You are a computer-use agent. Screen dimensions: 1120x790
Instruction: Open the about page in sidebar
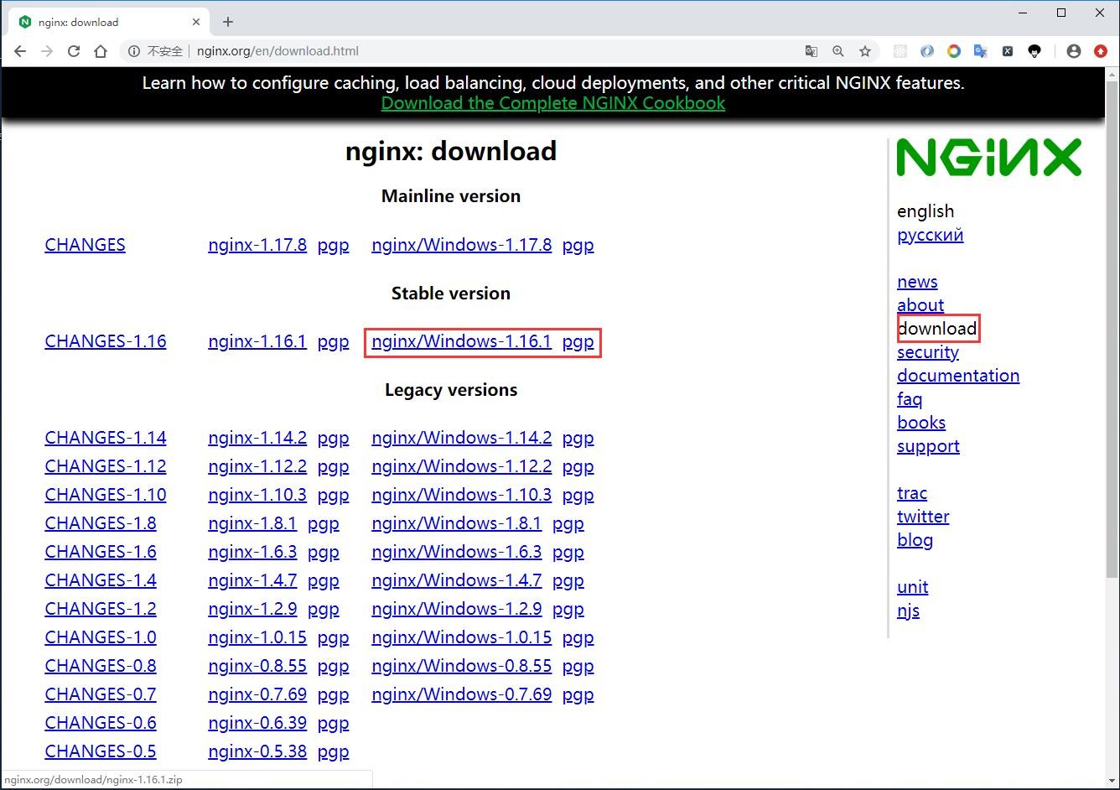[920, 305]
